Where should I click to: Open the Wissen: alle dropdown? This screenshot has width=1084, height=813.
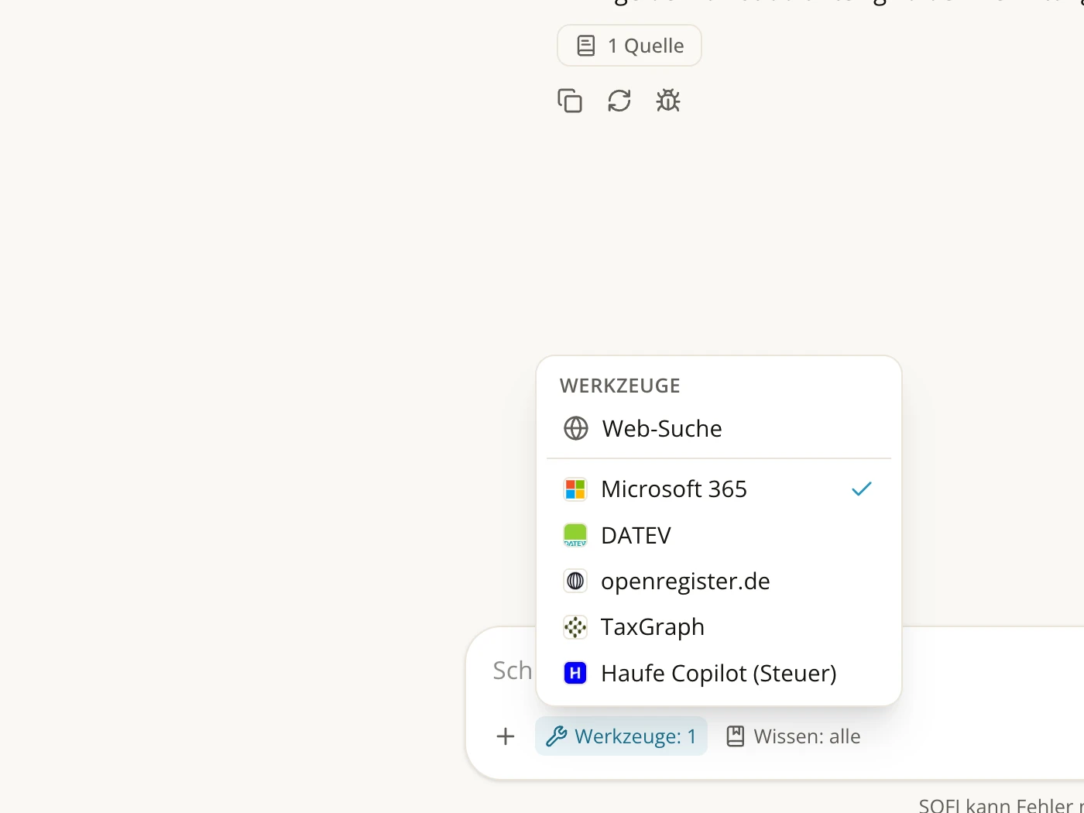point(794,736)
